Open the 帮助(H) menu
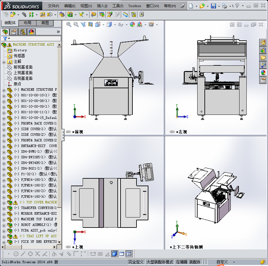Image resolution: width=268 pixels, height=266 pixels. [x=170, y=6]
